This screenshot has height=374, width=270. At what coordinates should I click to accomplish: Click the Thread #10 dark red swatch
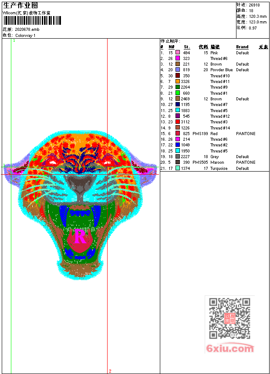point(178,76)
